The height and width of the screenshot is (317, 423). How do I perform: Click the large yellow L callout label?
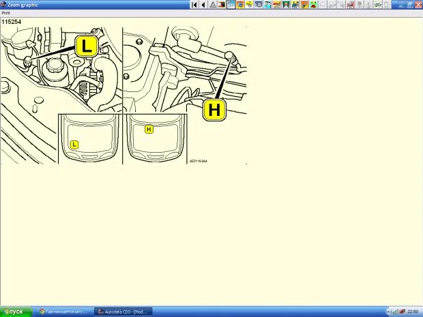coord(86,46)
